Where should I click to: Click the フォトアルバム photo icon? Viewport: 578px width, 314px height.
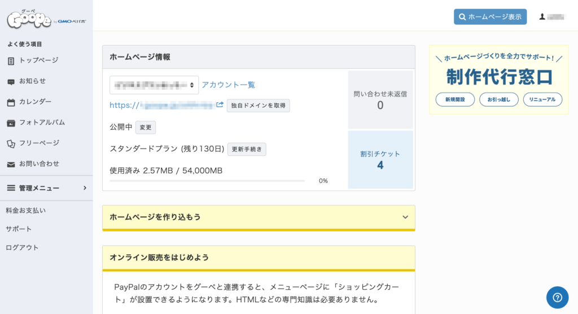[x=11, y=123]
